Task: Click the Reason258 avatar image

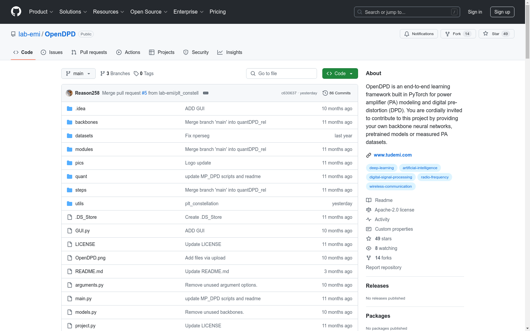Action: (x=69, y=93)
